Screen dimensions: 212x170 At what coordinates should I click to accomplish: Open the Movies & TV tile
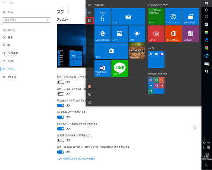pos(190,16)
